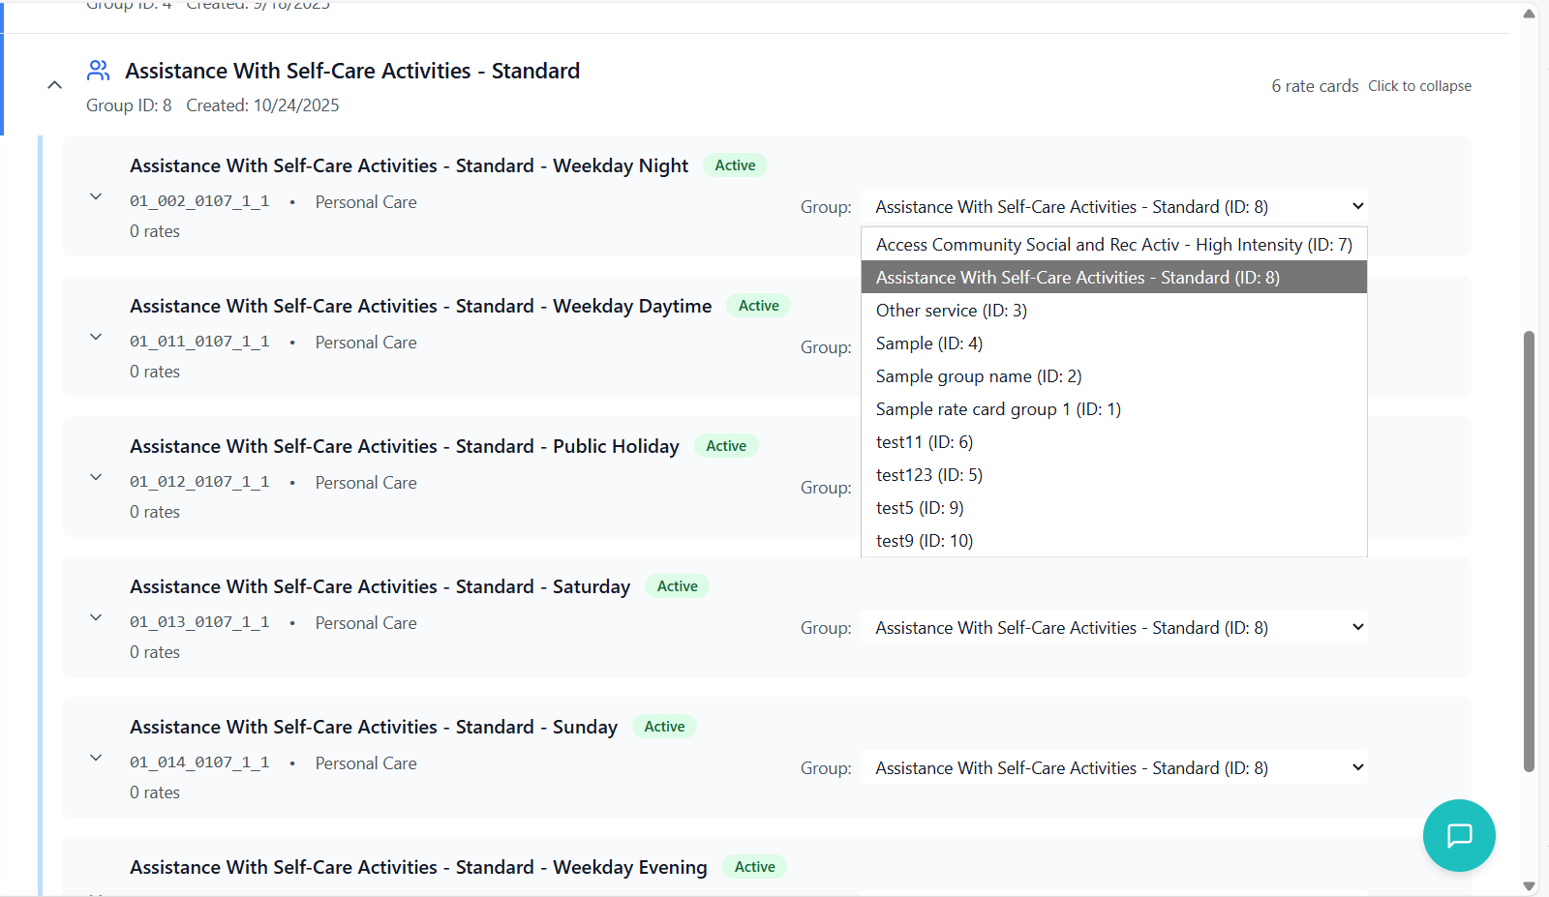
Task: Choose Other service (ID: 3) option
Action: 951,311
